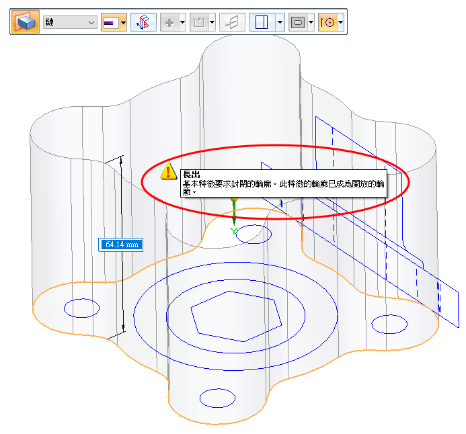466x434 pixels.
Task: Click the rounded-slot region selection icon
Action: tap(298, 22)
